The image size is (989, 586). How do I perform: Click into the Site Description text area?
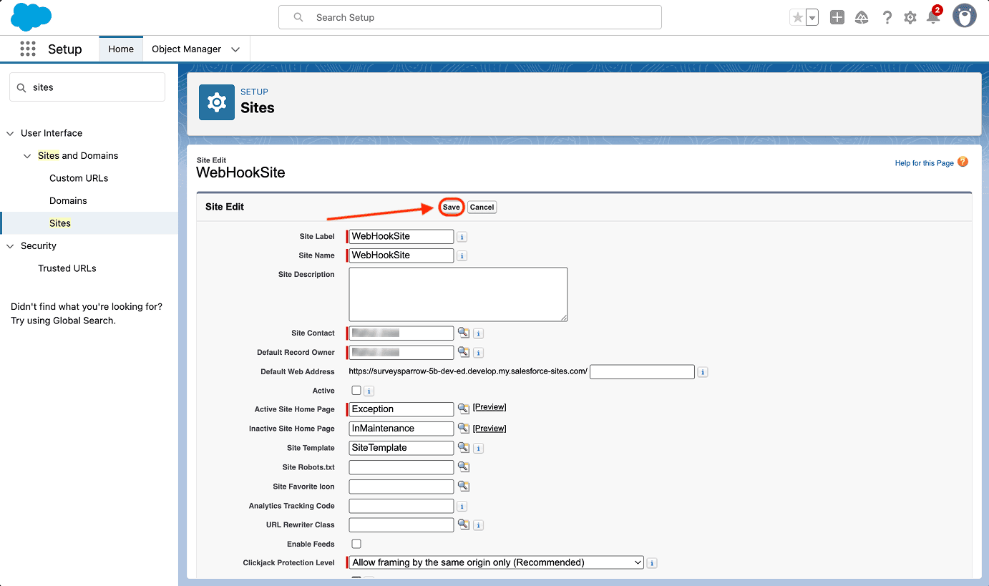pyautogui.click(x=458, y=294)
